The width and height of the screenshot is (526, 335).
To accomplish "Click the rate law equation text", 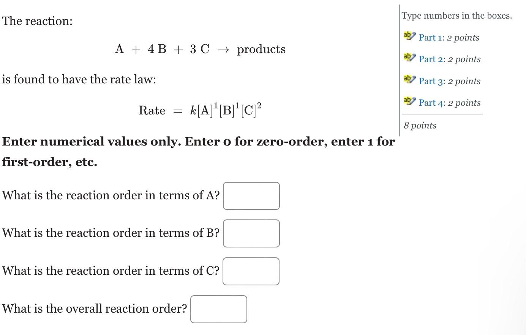I will 199,109.
